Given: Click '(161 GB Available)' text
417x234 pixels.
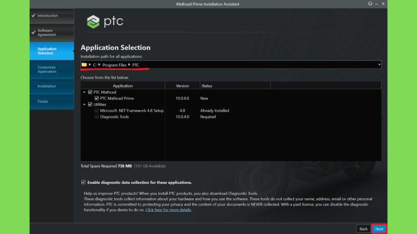Looking at the screenshot, I should click(x=150, y=166).
